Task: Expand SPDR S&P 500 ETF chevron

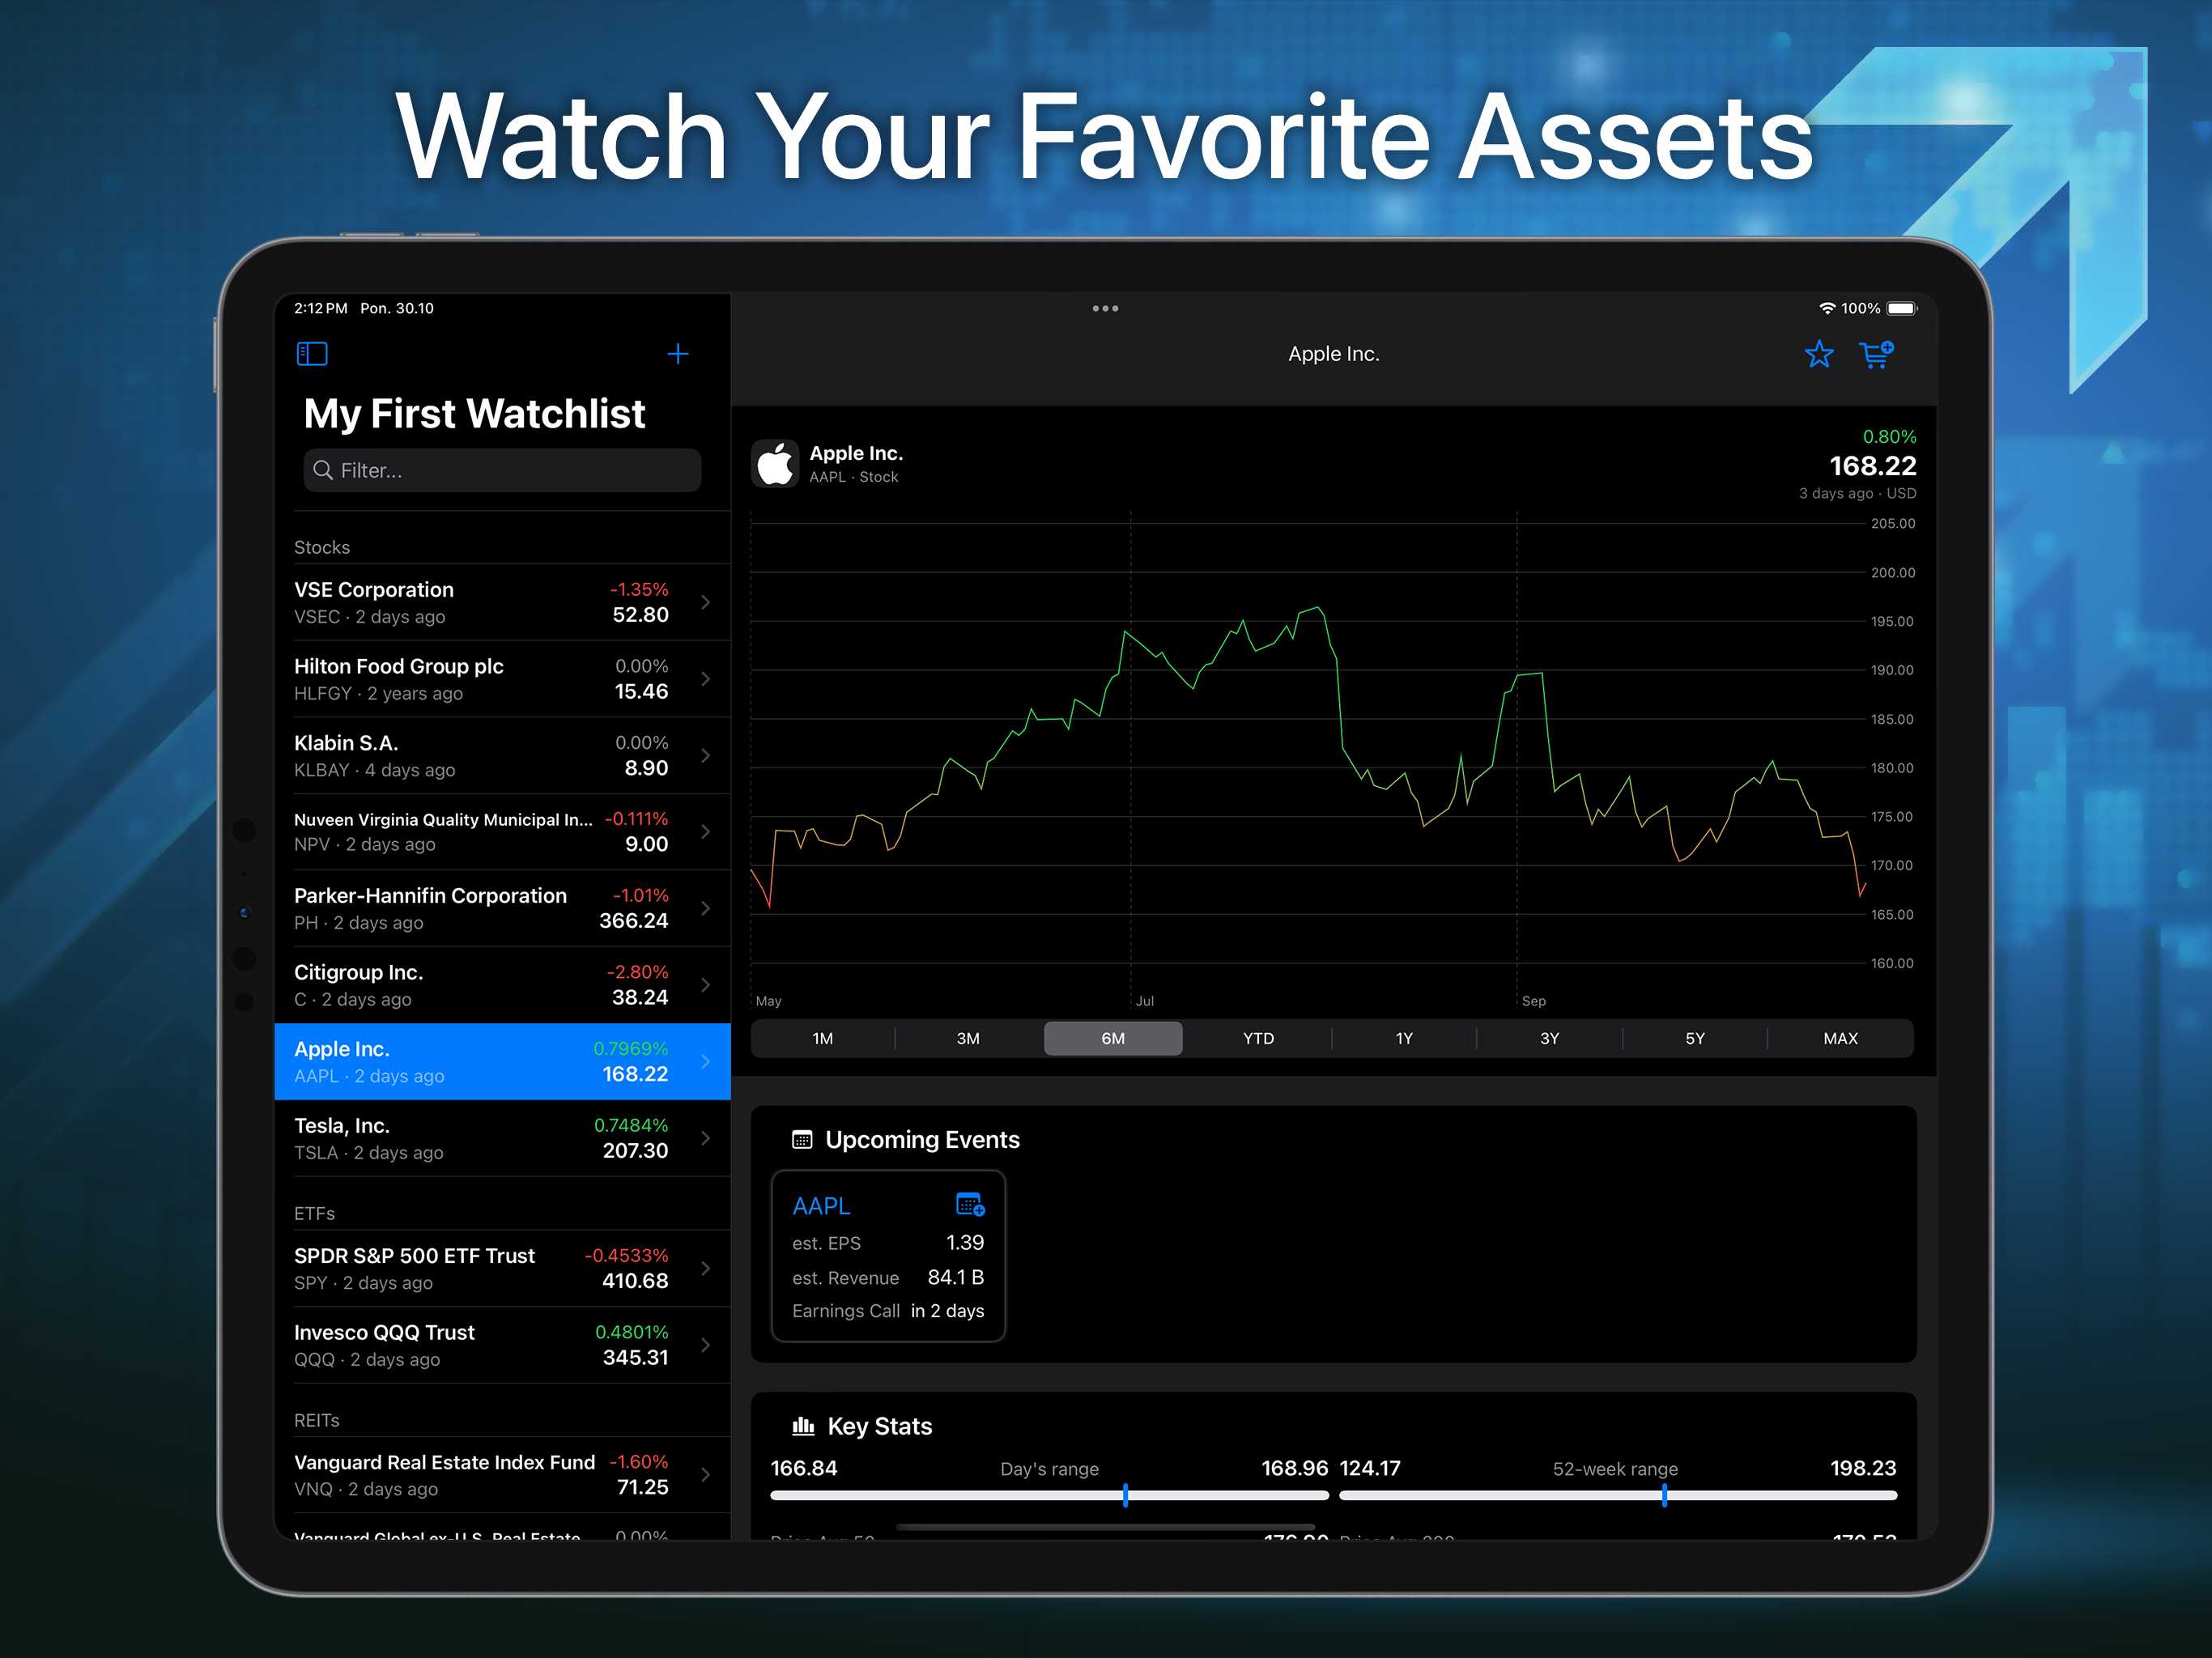Action: coord(706,1268)
